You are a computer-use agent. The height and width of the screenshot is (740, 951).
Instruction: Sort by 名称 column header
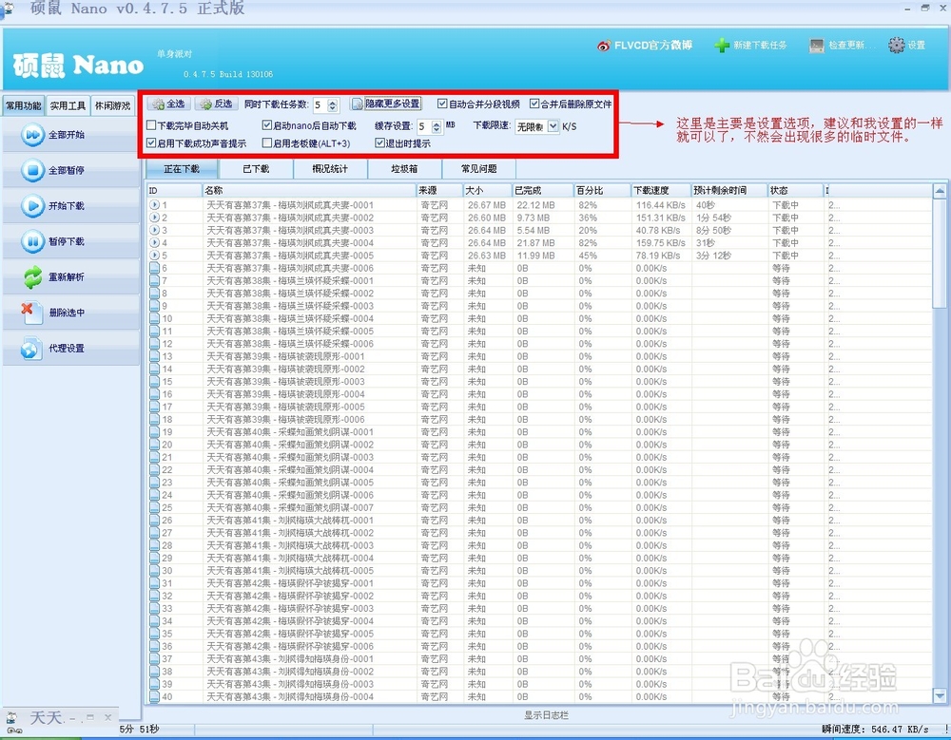click(309, 190)
